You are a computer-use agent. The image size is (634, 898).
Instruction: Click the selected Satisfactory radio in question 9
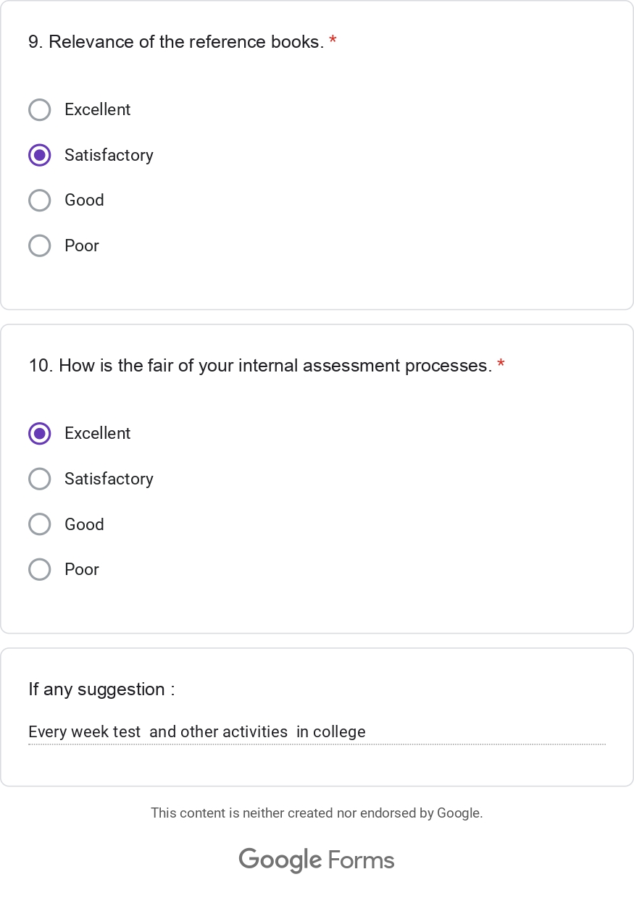point(39,155)
